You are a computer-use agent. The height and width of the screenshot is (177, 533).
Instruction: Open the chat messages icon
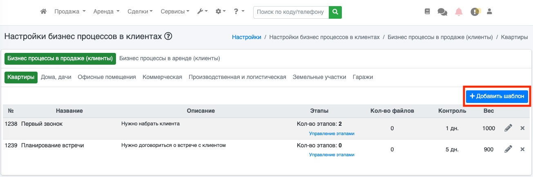tap(442, 12)
